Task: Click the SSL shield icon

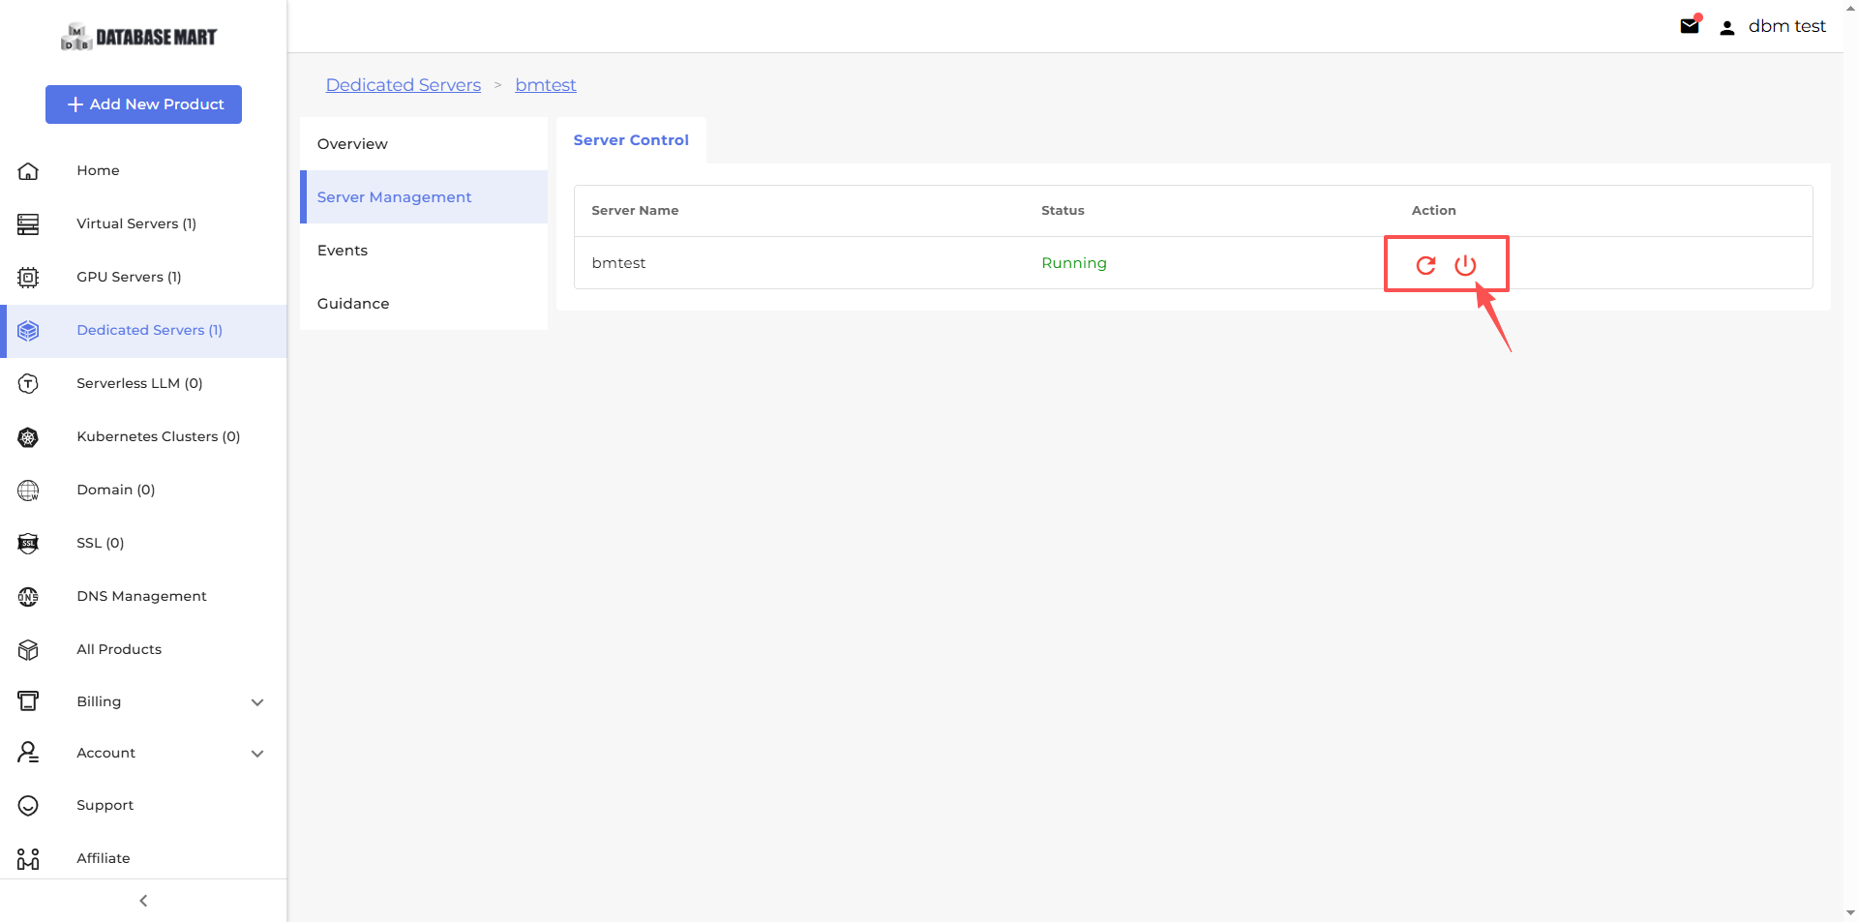Action: [x=28, y=544]
